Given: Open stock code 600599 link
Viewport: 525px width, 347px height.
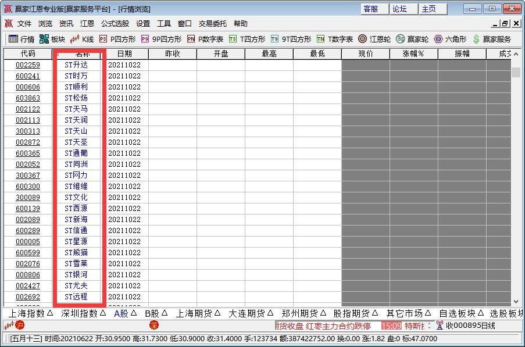Looking at the screenshot, I should click(28, 253).
